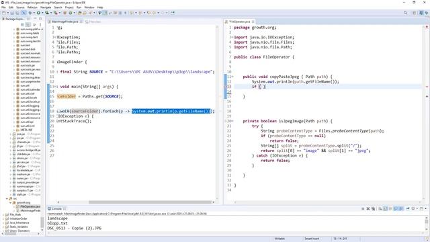Click inside the if parentheses on line 13
This screenshot has width=430, height=242.
coord(262,87)
